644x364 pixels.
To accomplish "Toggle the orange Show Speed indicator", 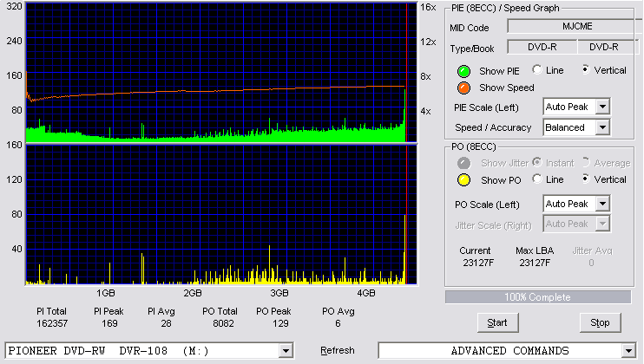I will point(465,88).
